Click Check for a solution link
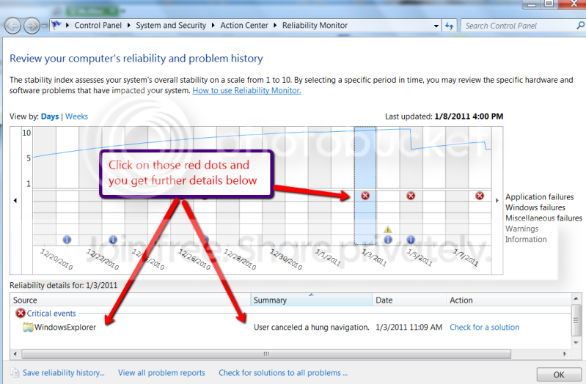586x384 pixels. [x=484, y=328]
